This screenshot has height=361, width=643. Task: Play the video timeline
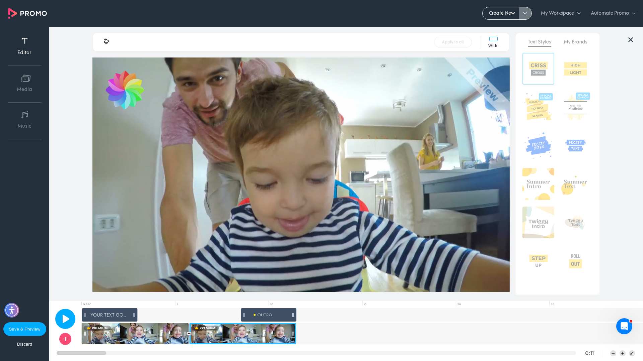pos(65,319)
